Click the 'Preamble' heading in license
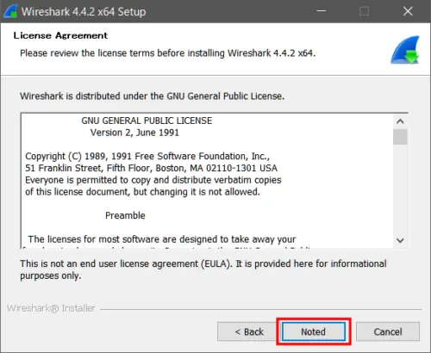This screenshot has width=431, height=353. [x=125, y=215]
